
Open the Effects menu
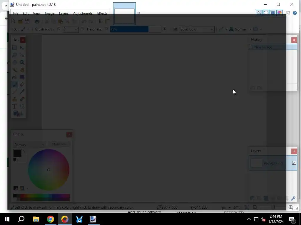click(x=102, y=13)
